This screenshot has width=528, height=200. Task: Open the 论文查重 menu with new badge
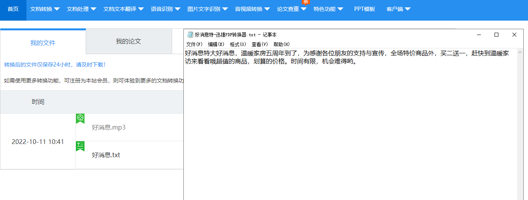(x=292, y=9)
